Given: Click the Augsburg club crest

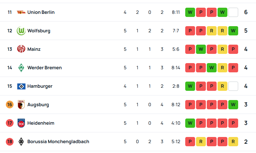Looking at the screenshot, I should tap(21, 104).
